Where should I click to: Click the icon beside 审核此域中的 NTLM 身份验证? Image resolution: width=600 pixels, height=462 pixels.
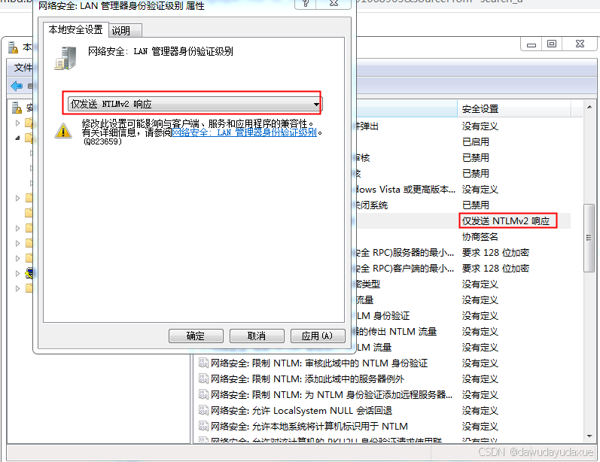tap(203, 363)
